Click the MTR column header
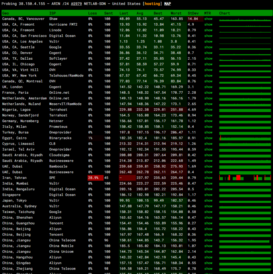The image size is (273, 274). pos(207,13)
